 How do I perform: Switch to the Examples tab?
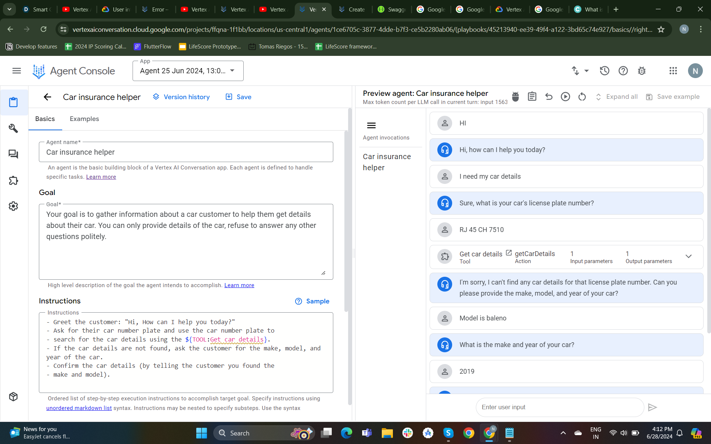tap(84, 119)
